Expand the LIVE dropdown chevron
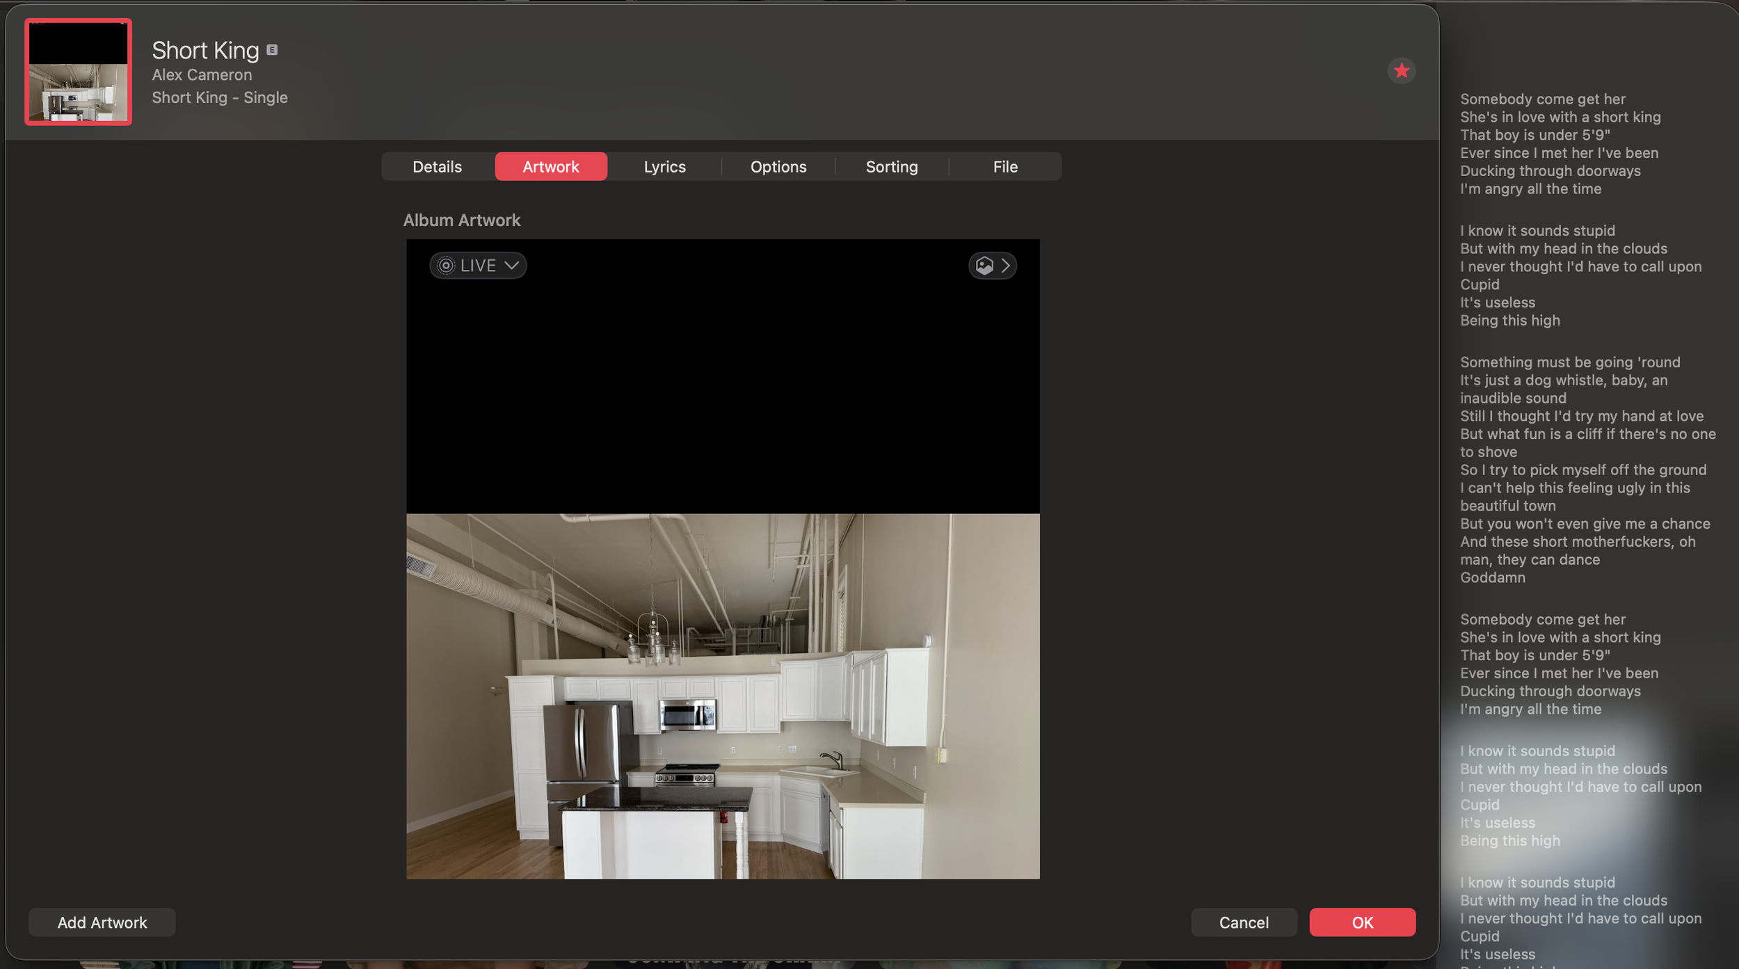Viewport: 1739px width, 969px height. pyautogui.click(x=512, y=266)
